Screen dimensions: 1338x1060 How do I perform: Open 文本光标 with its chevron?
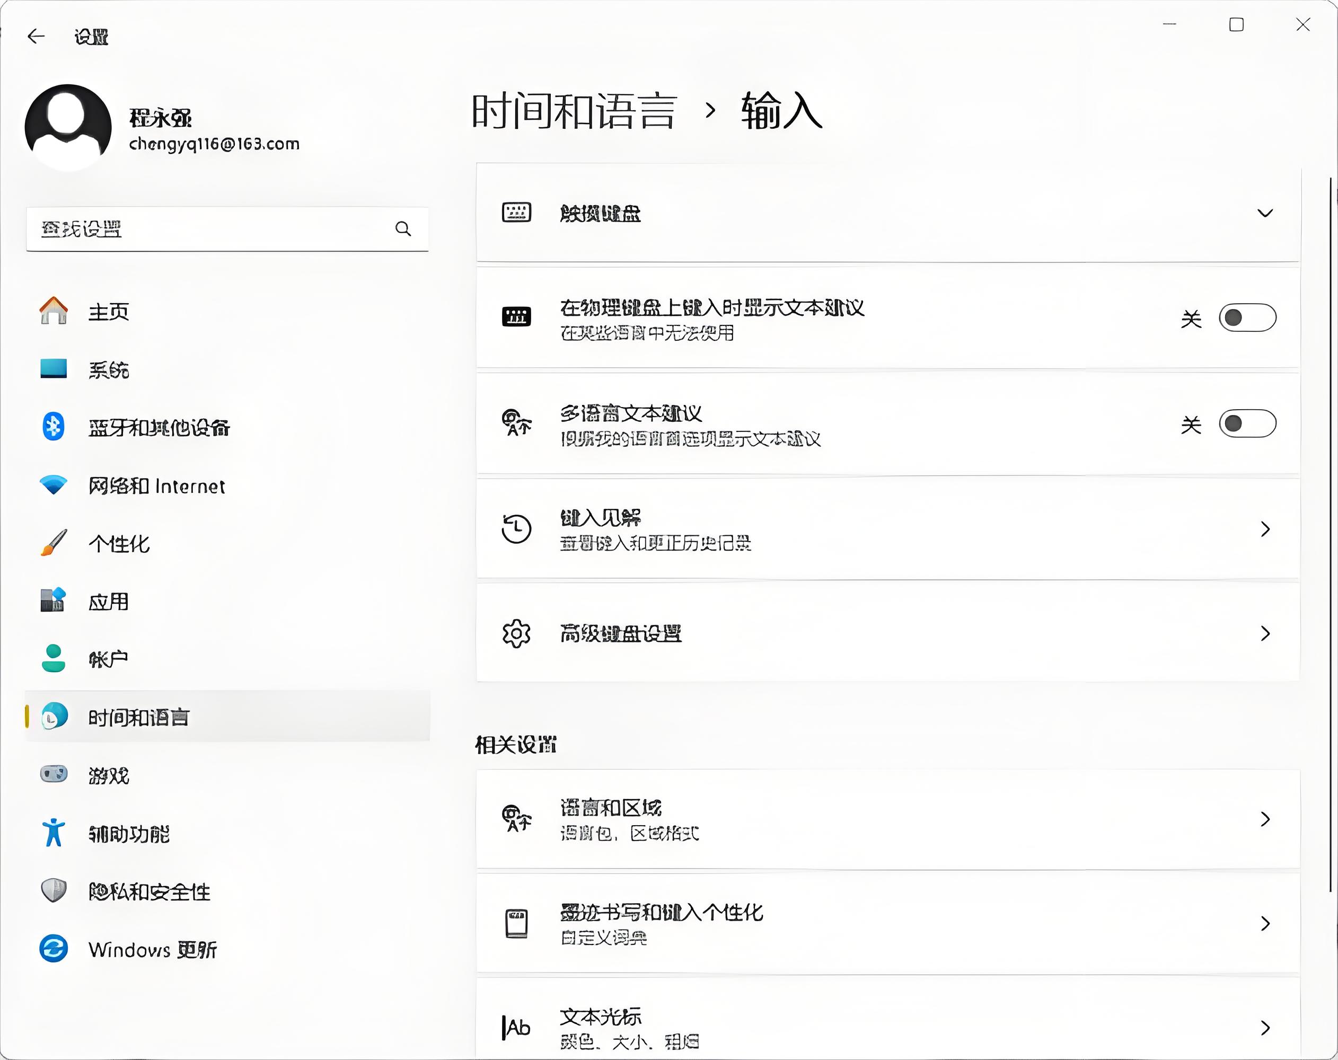click(1265, 1028)
